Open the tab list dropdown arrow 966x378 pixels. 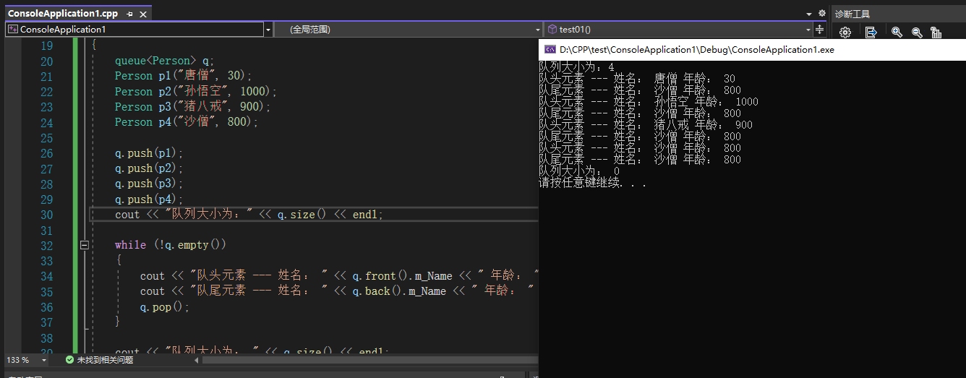pos(809,14)
